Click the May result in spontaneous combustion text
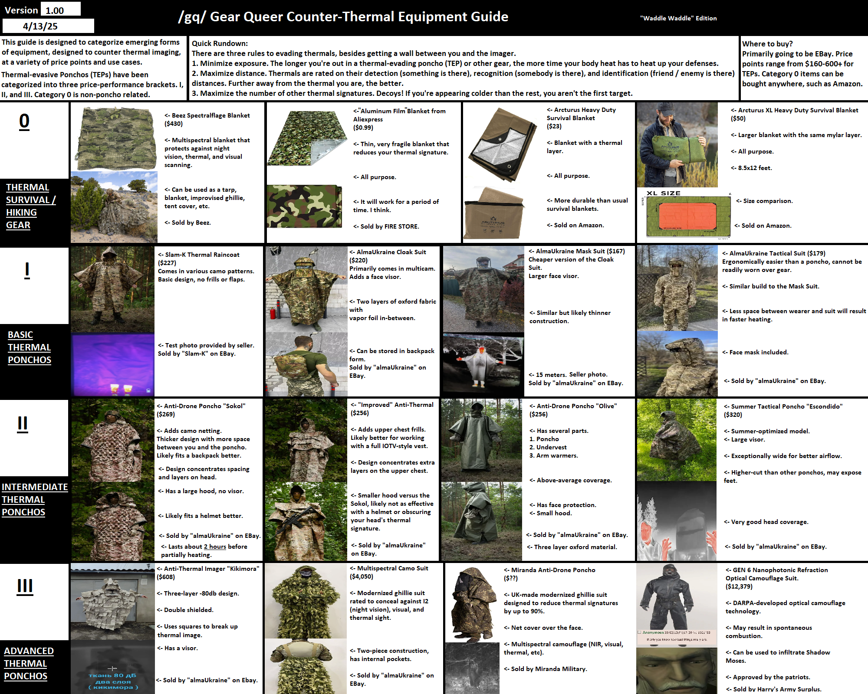This screenshot has width=868, height=694. point(769,632)
